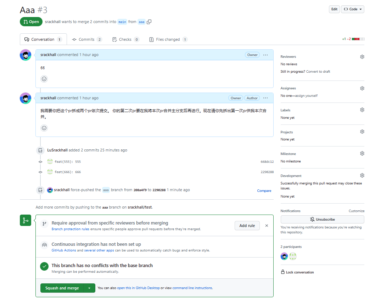The image size is (392, 299).
Task: Open Development settings gear
Action: click(362, 176)
